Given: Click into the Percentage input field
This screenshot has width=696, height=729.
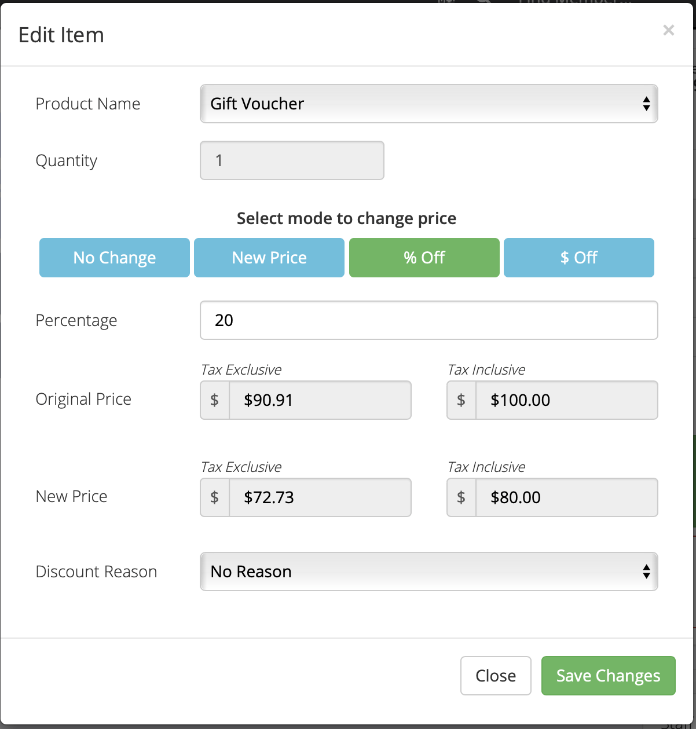Looking at the screenshot, I should [428, 320].
